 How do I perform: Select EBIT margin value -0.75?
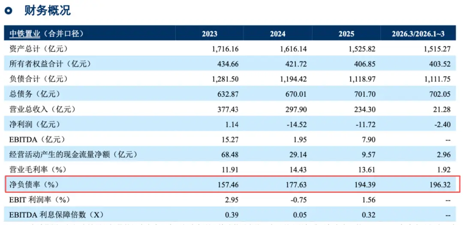tap(299, 200)
